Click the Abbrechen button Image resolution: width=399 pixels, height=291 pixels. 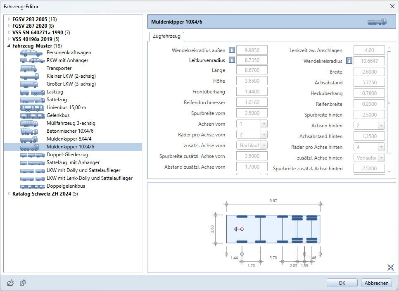tap(376, 283)
